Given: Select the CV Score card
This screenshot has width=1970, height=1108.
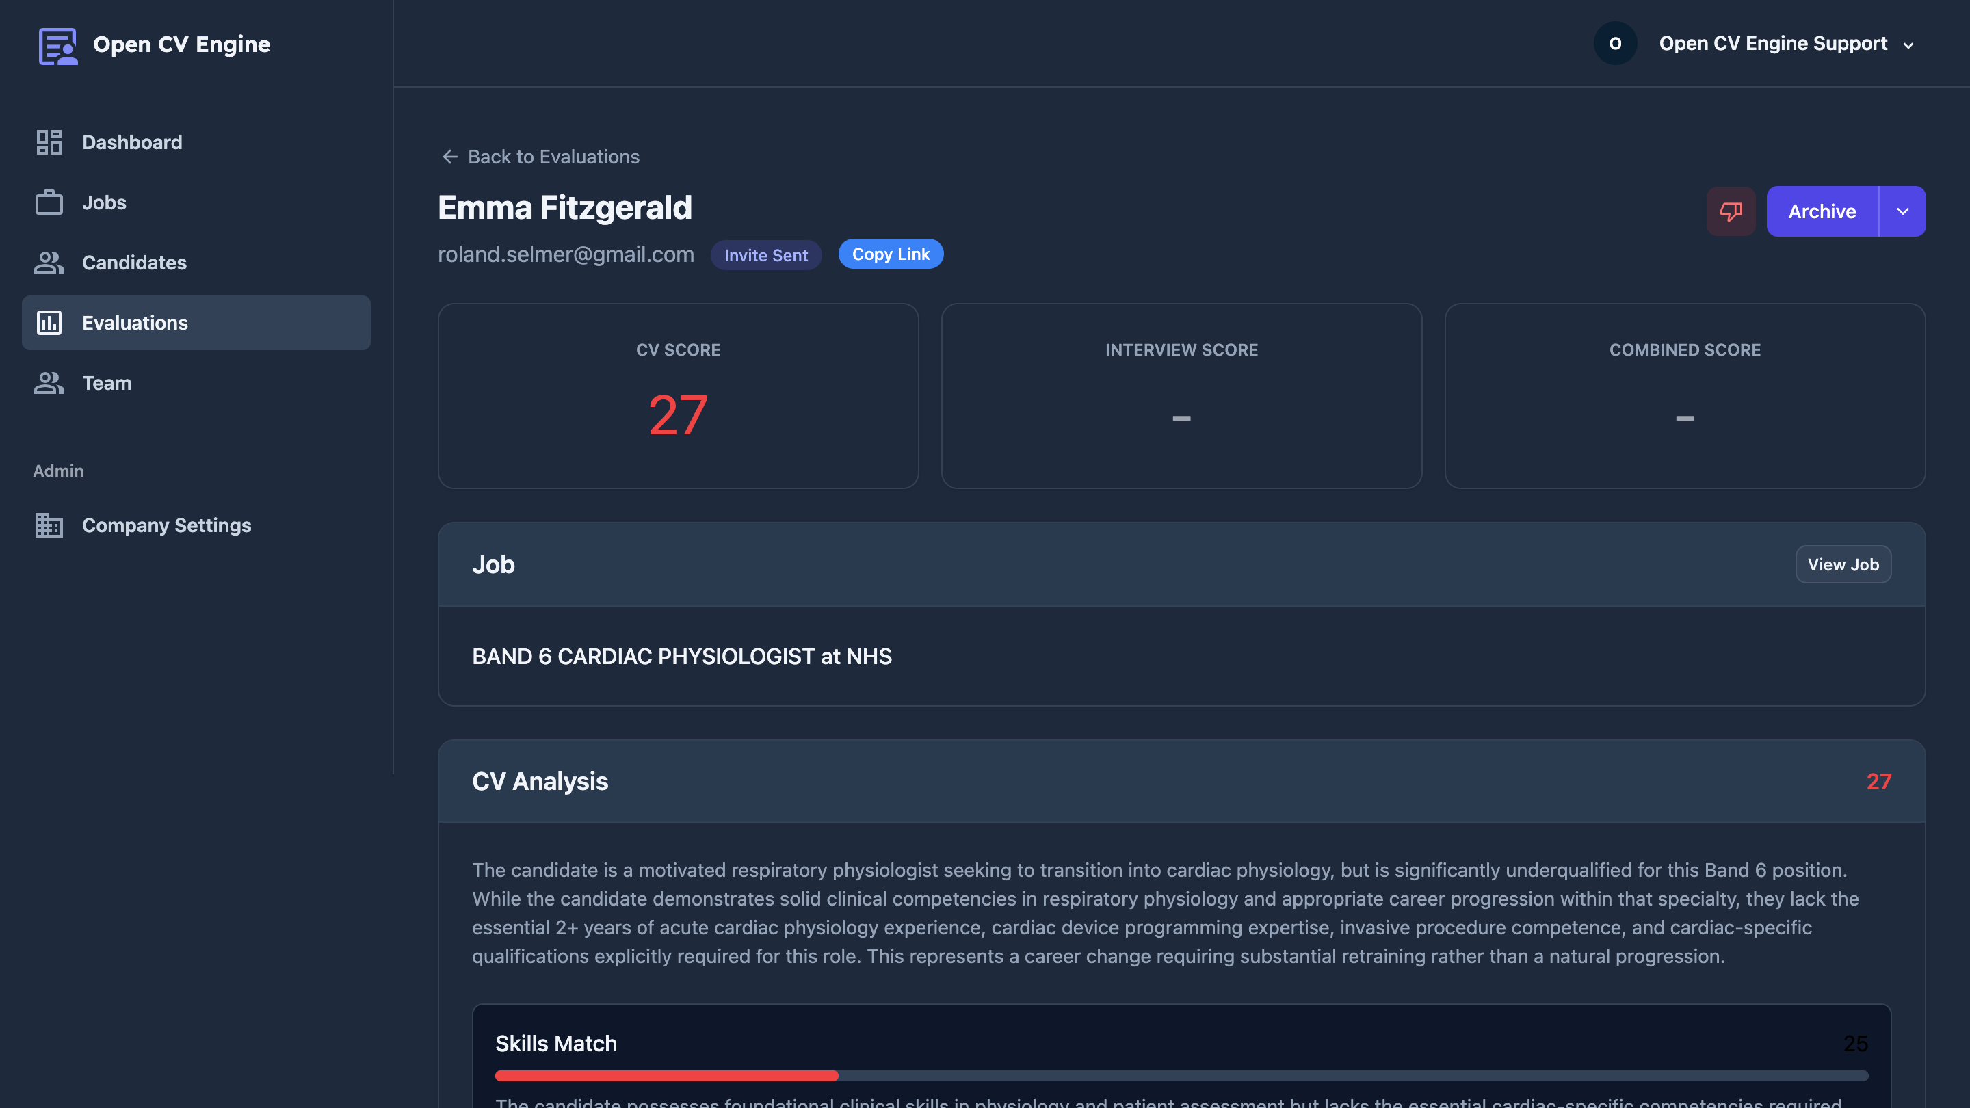Looking at the screenshot, I should click(678, 396).
